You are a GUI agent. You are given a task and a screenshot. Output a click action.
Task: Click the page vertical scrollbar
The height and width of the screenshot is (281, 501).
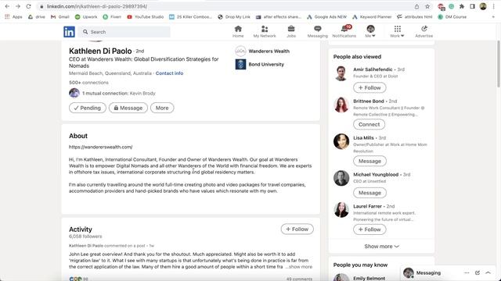tap(499, 64)
